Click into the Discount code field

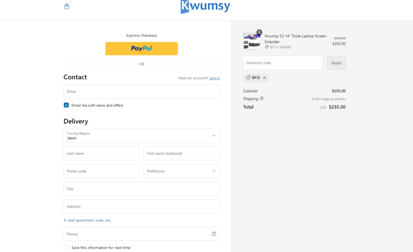click(283, 63)
